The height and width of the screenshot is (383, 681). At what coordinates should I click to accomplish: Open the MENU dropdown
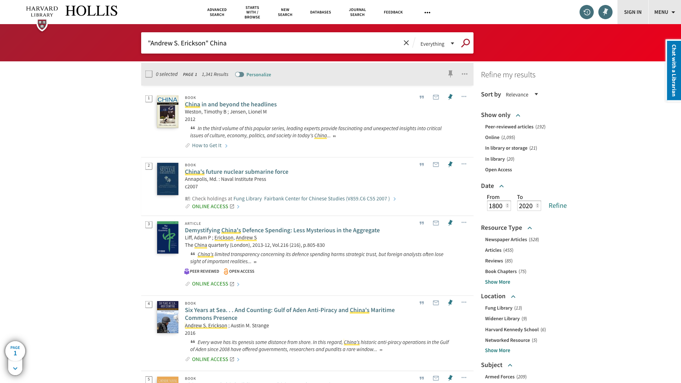665,12
